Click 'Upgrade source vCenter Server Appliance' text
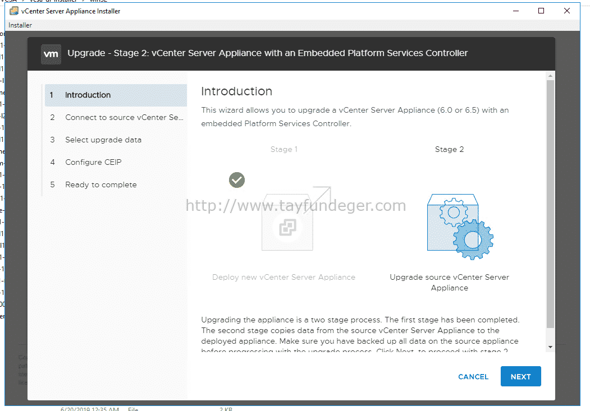Screen dimensions: 590x411 coord(449,283)
